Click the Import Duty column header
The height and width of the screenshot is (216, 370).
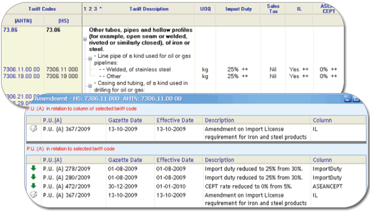click(x=238, y=9)
